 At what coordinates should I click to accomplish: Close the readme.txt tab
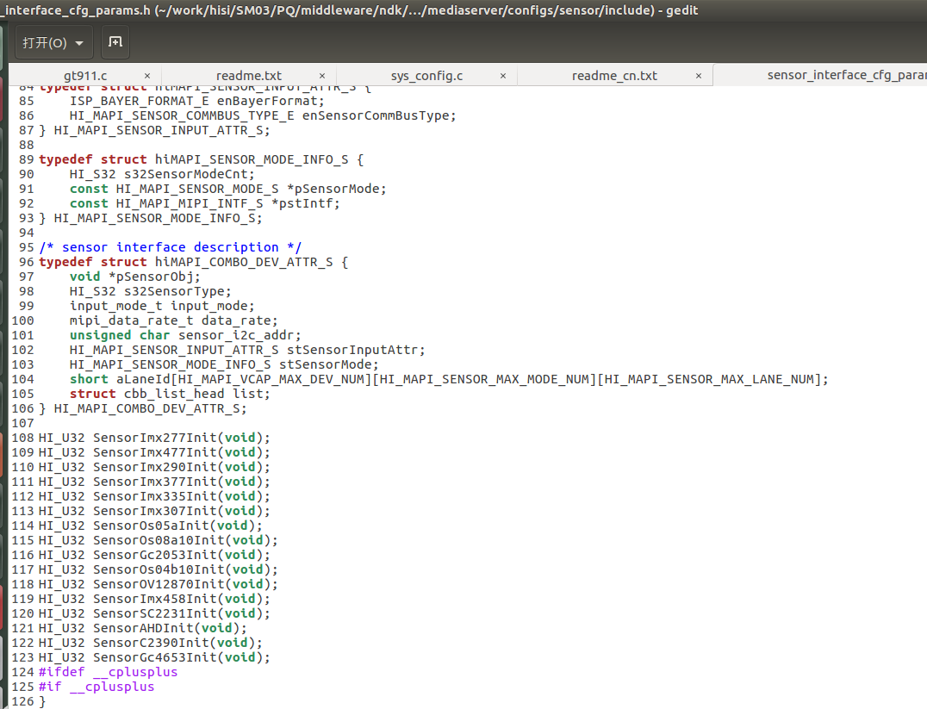322,76
